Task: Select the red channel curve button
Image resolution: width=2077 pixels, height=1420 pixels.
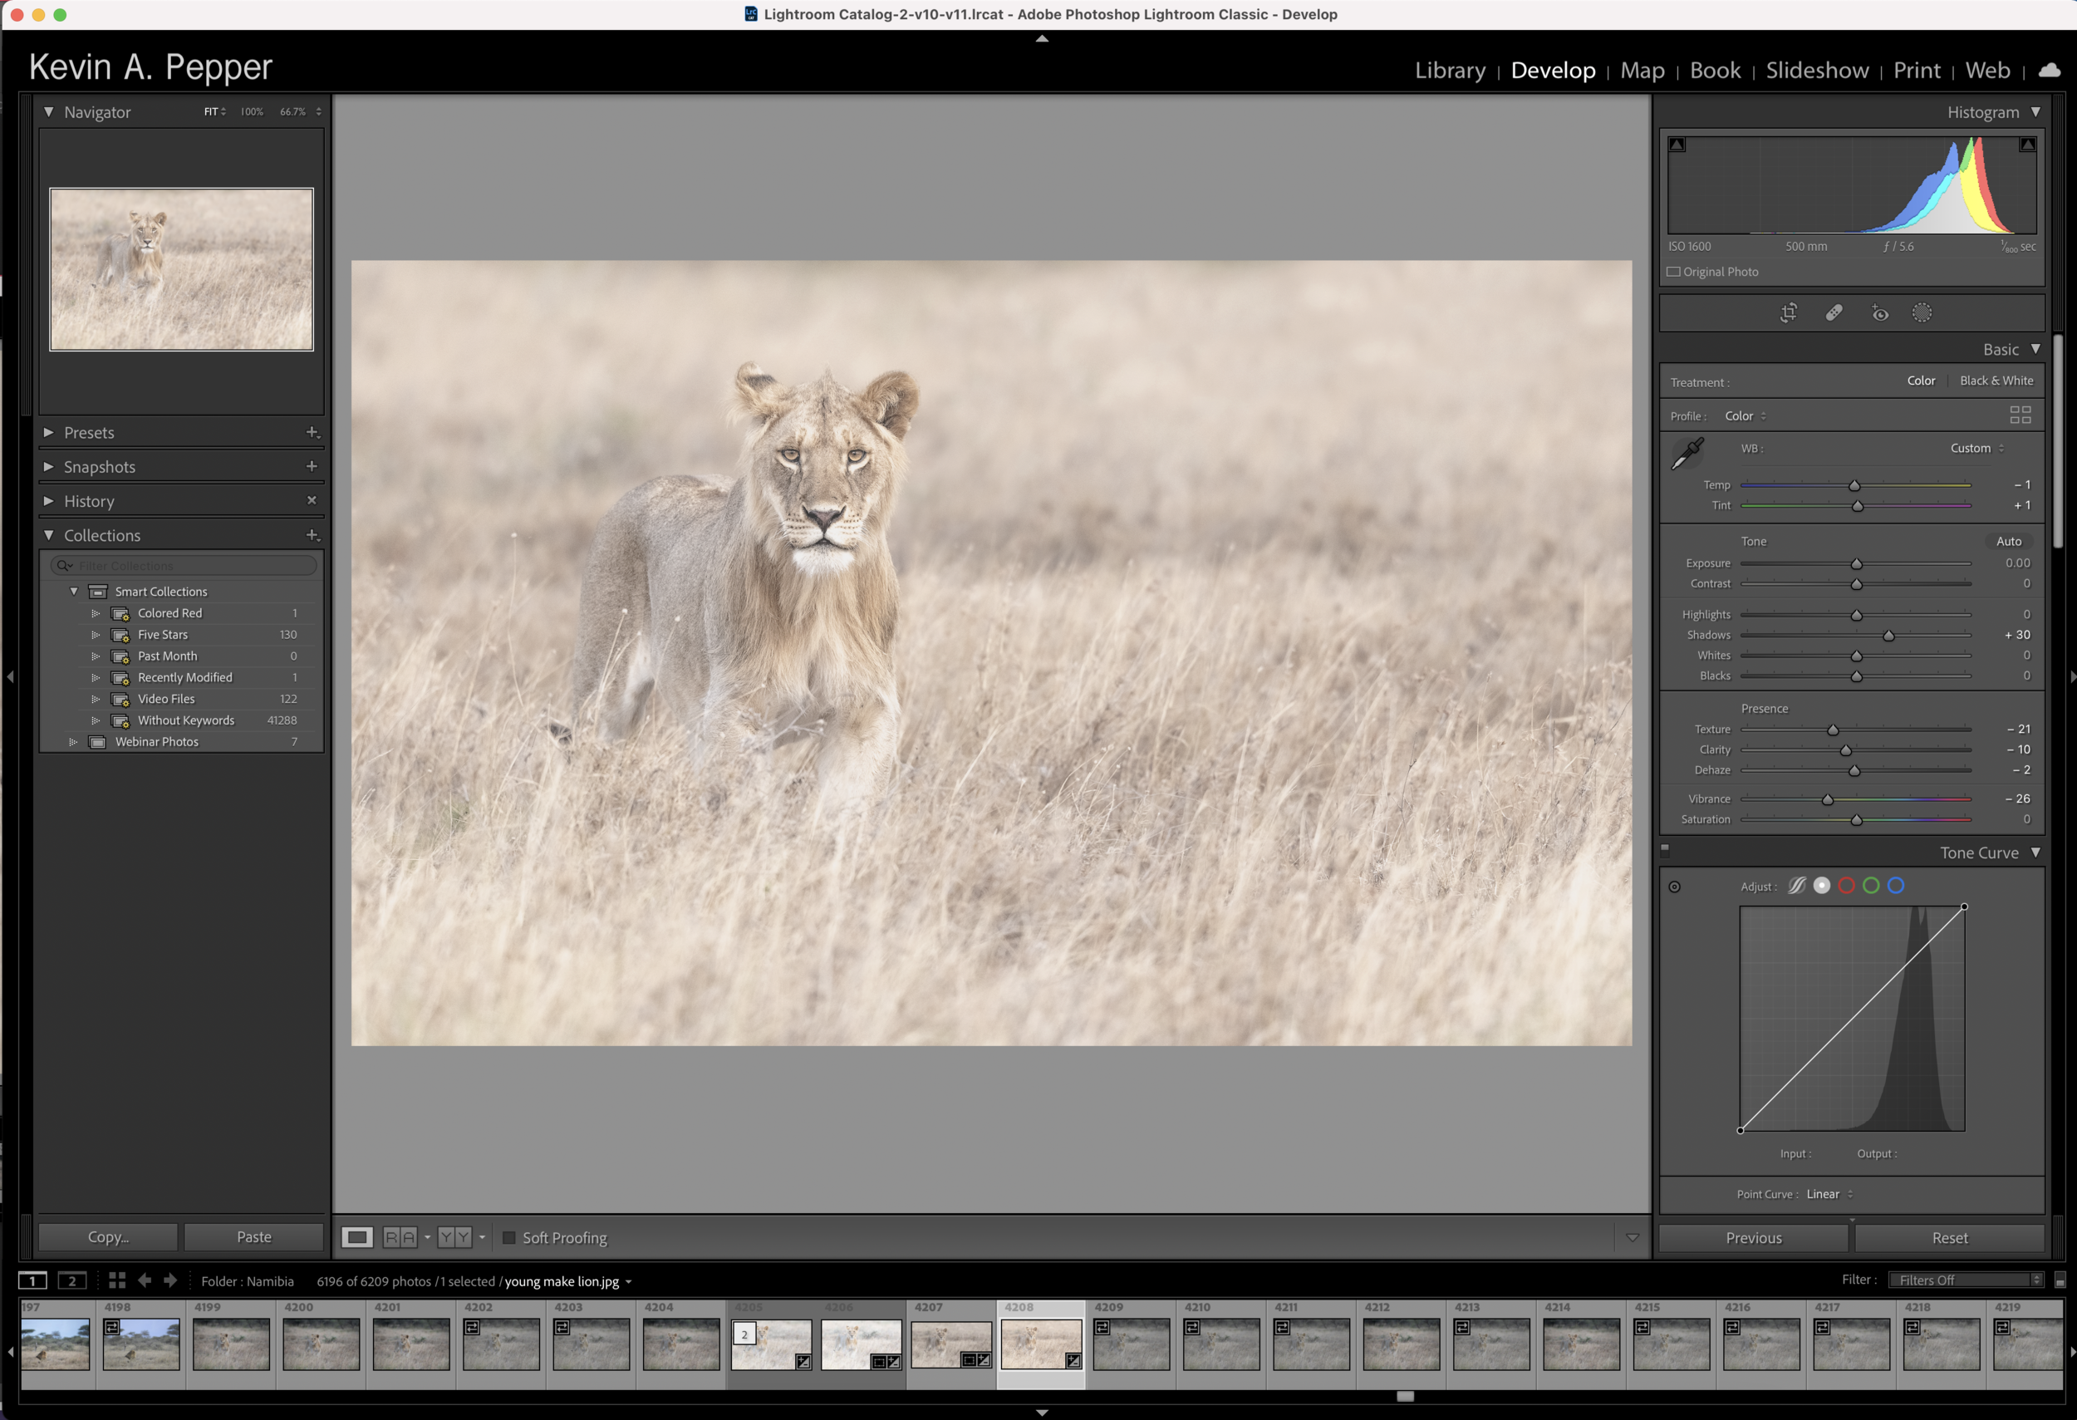Action: click(1846, 886)
